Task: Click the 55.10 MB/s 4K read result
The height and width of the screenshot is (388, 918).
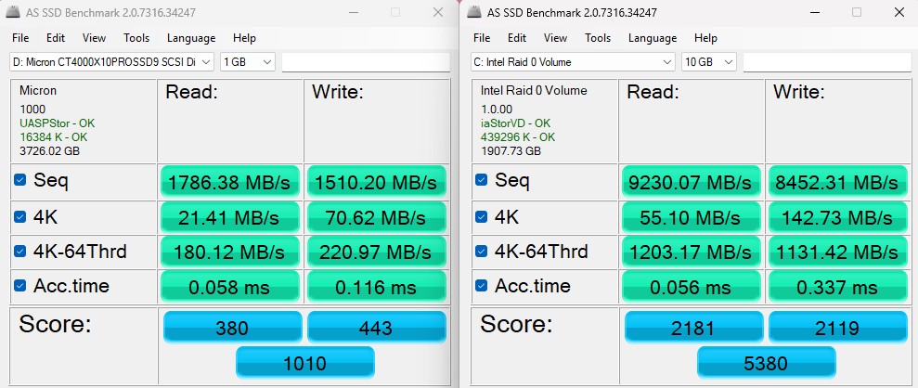Action: pos(692,218)
